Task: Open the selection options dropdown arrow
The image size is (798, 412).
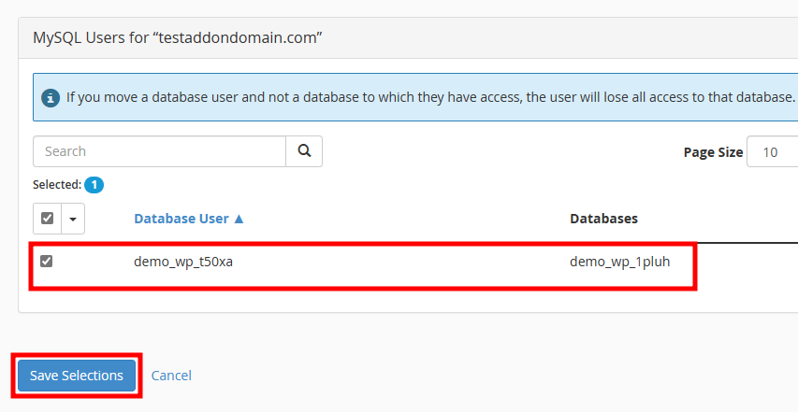Action: [73, 219]
